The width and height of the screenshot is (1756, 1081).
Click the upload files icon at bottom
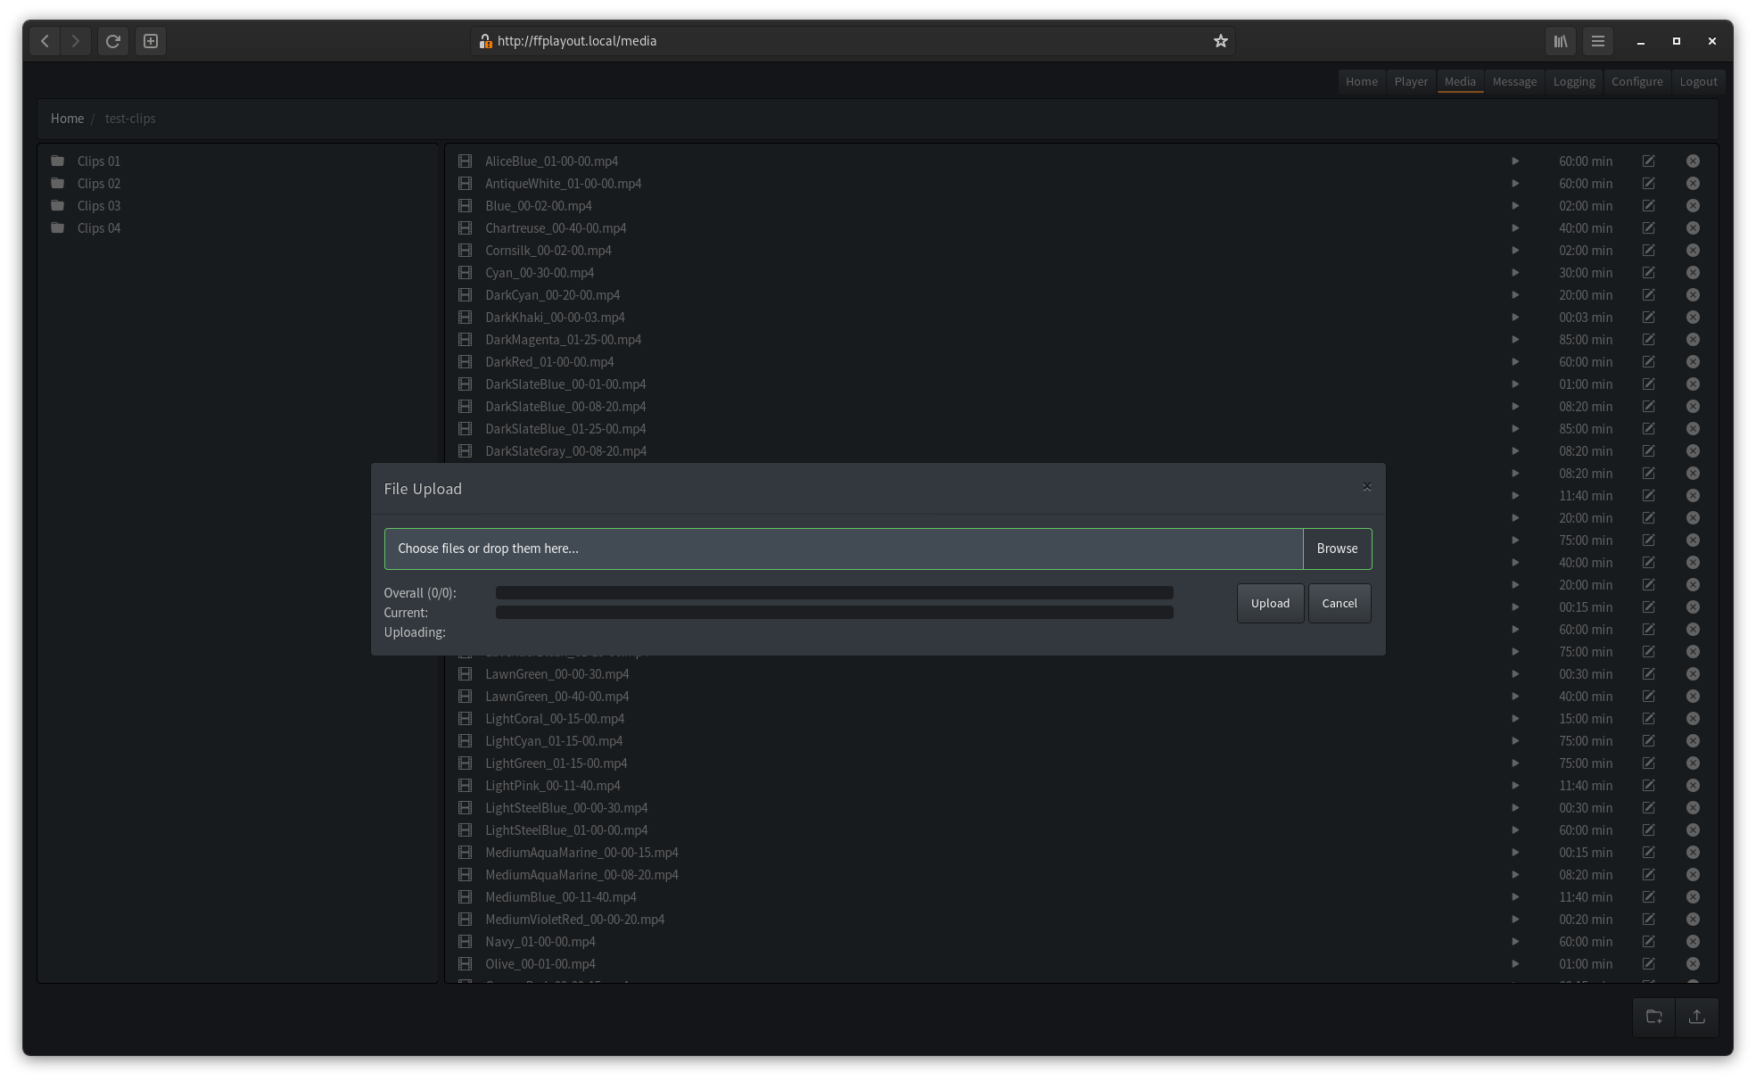(1696, 1017)
